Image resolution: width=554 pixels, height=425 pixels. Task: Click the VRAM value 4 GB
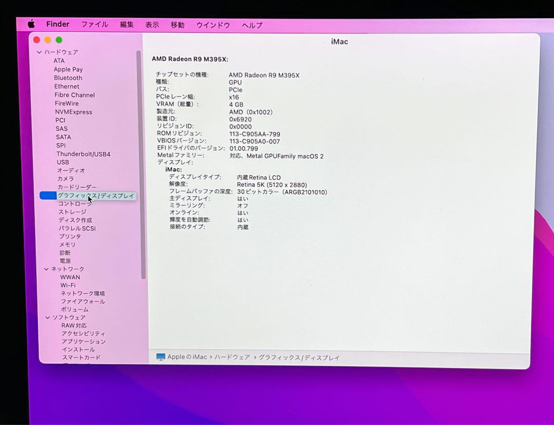click(236, 105)
